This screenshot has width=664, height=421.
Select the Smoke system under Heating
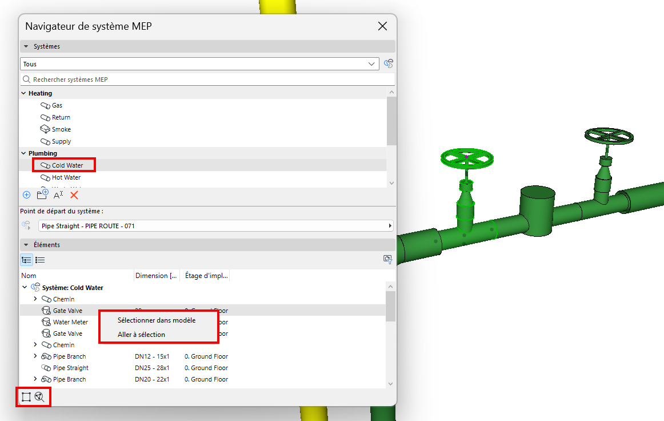coord(61,129)
